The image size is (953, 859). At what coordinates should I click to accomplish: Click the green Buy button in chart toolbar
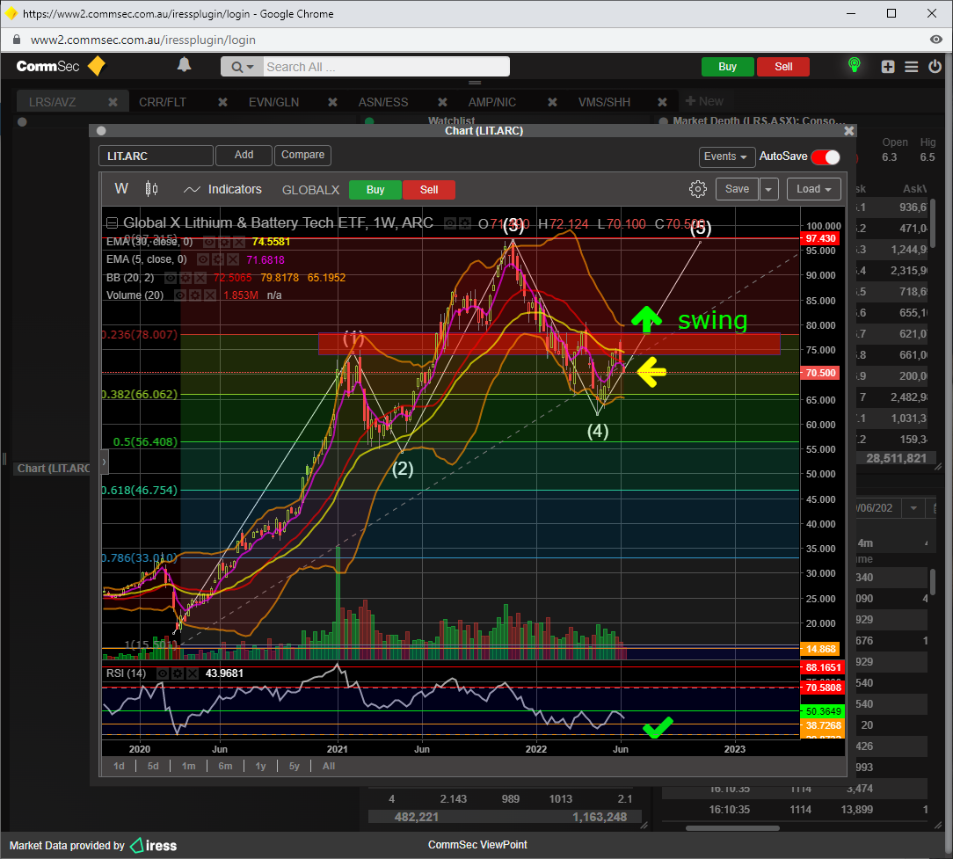coord(375,189)
